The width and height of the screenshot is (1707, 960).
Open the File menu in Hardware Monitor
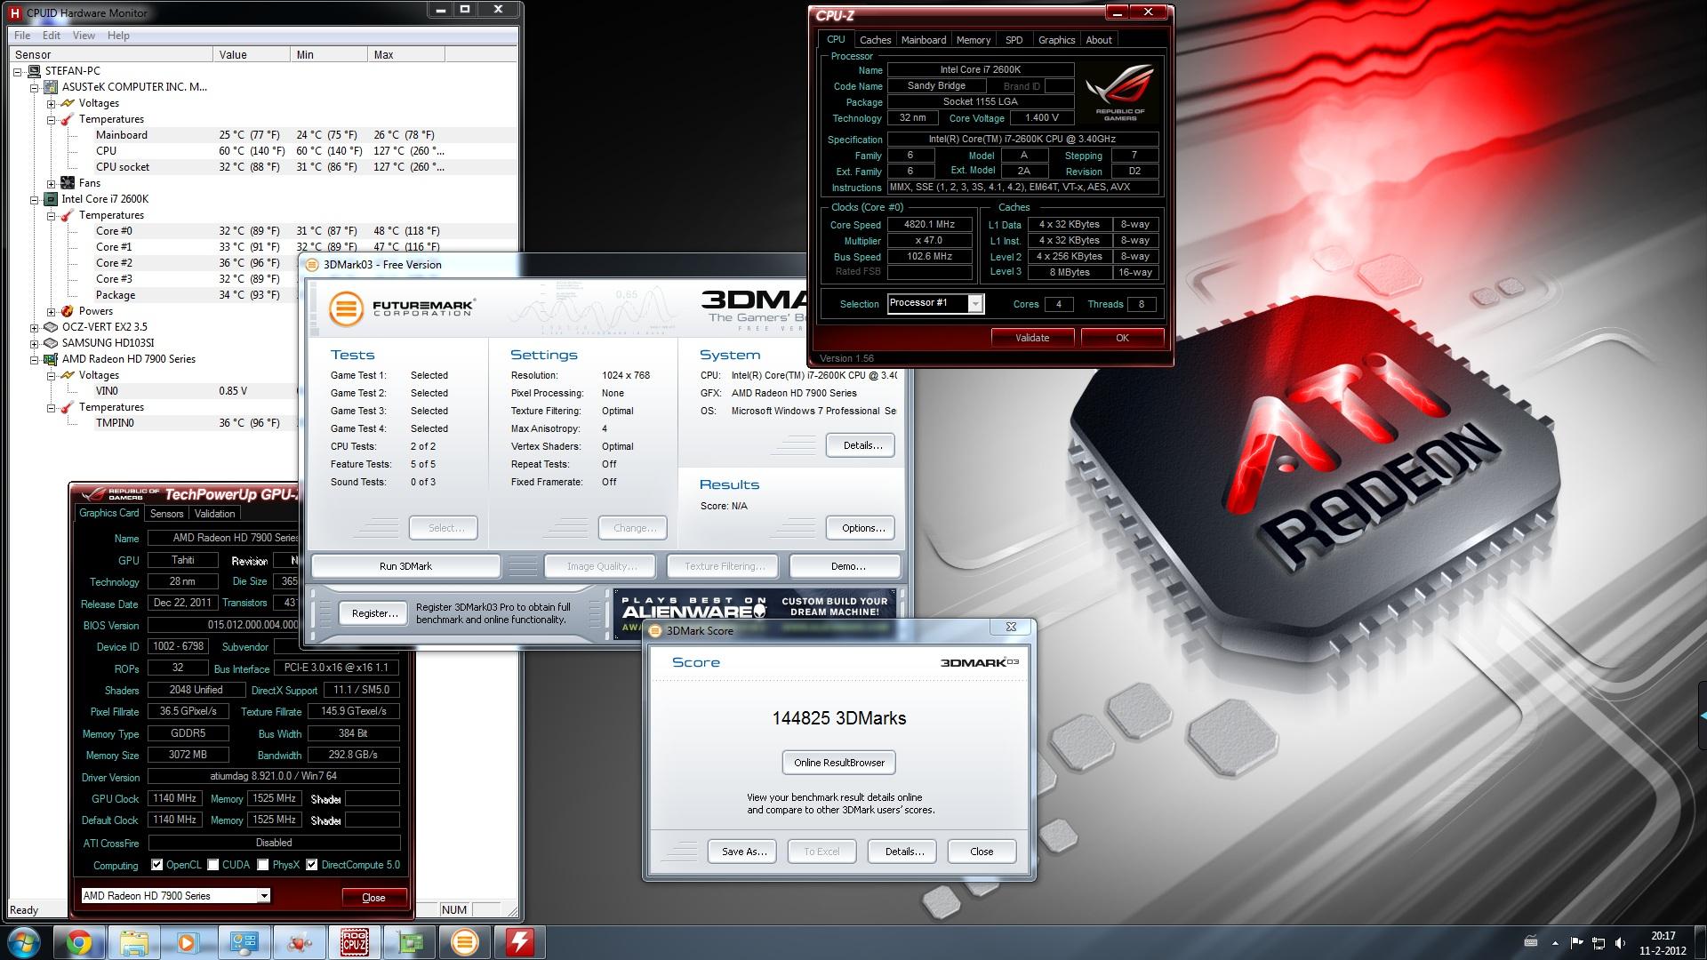pyautogui.click(x=22, y=36)
